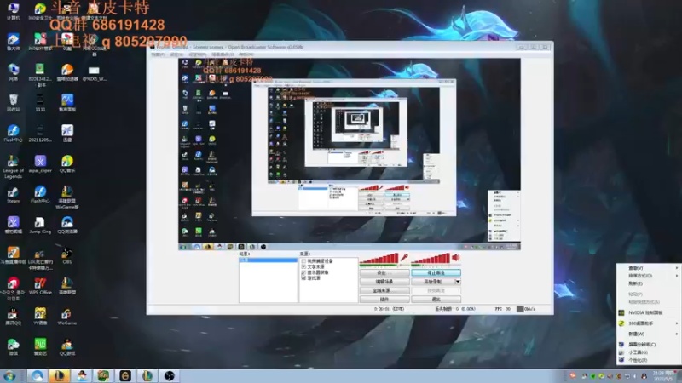Open the dropdown arrow beside 开始录制
Screen dimensions: 682x383
458,282
